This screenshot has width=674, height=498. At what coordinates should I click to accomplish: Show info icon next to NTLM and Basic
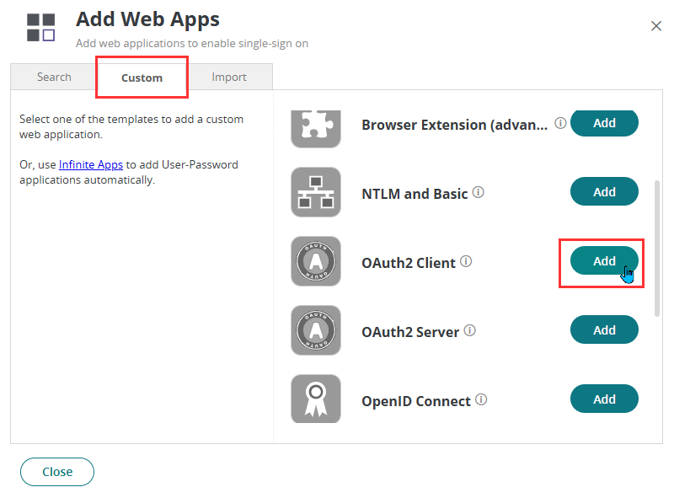pyautogui.click(x=478, y=192)
